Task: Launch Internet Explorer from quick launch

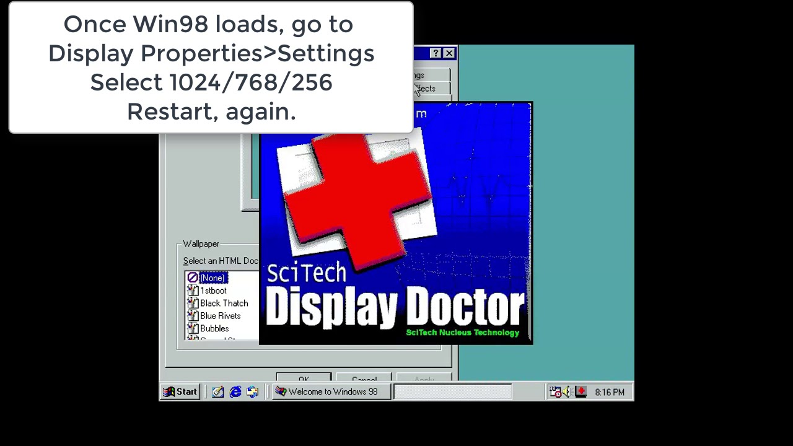Action: pos(235,391)
